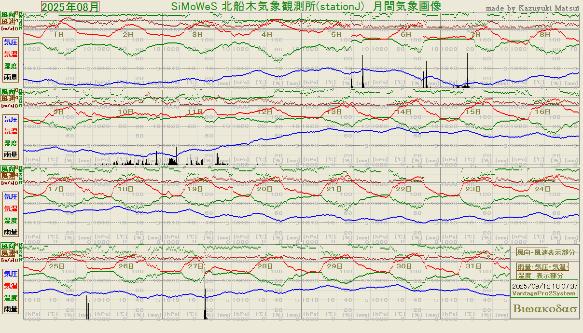Viewport: 583px width, 333px height.
Task: Select the 27日 date marker
Action: [x=195, y=266]
